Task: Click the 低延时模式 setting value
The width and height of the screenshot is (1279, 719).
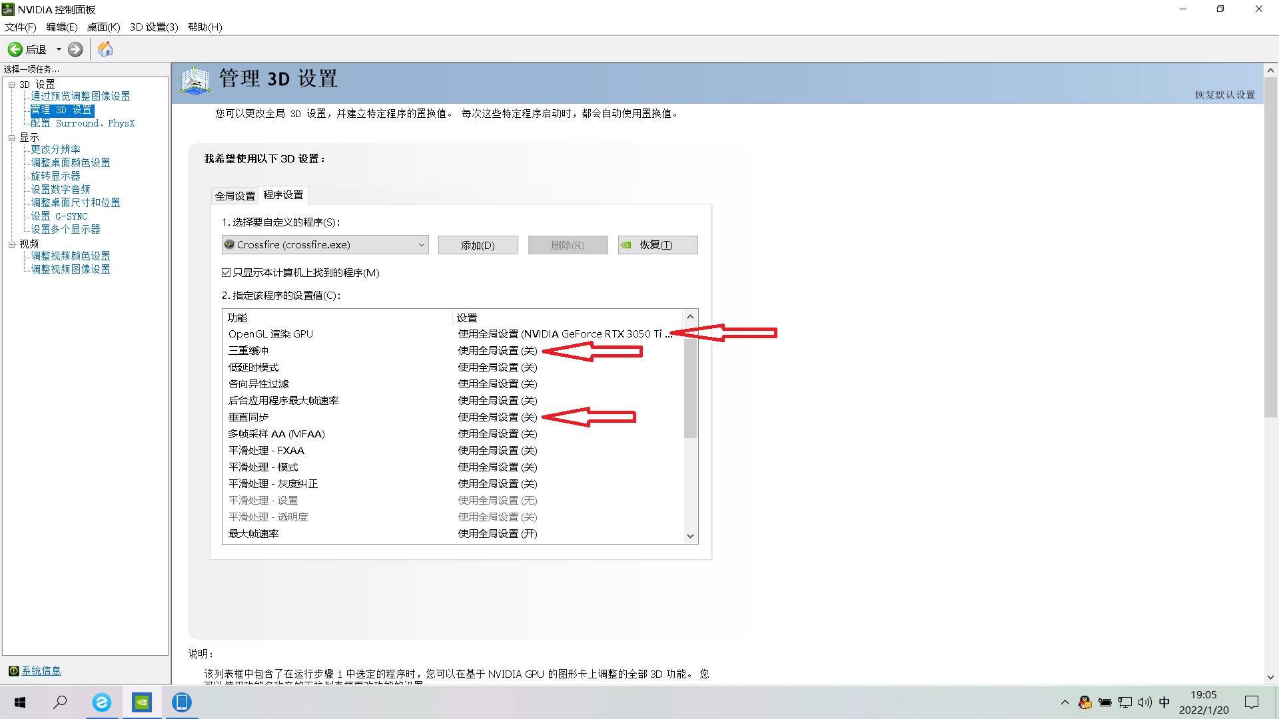Action: [x=497, y=367]
